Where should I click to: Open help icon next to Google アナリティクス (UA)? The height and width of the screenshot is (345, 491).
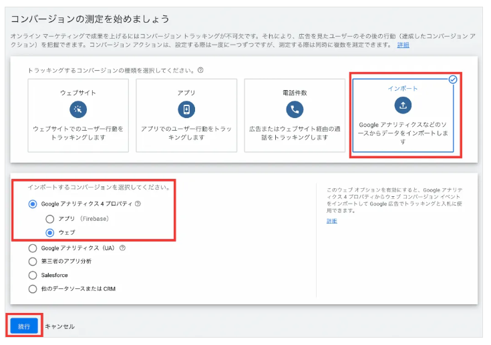[x=123, y=248]
